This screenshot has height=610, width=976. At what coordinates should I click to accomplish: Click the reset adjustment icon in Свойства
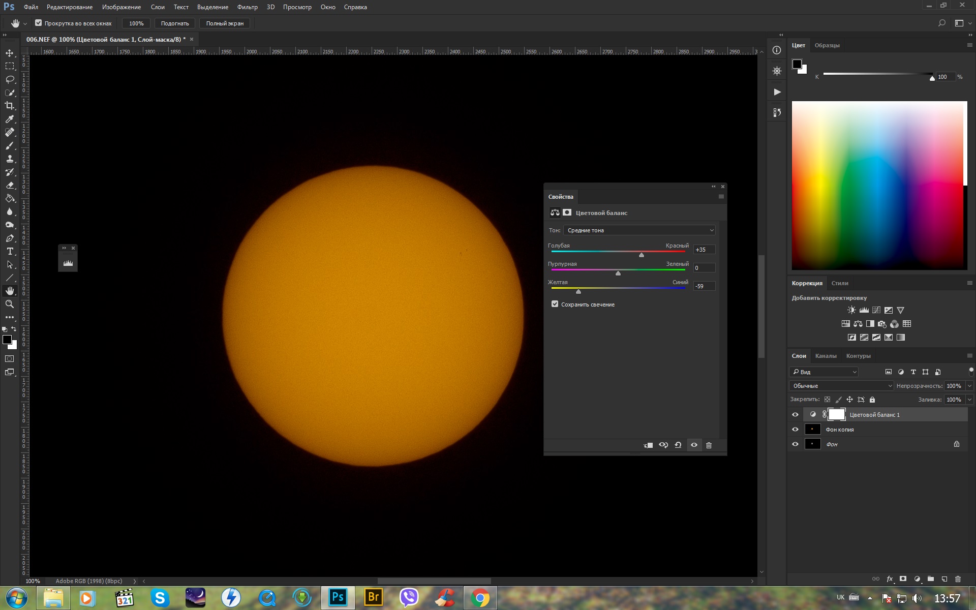pos(678,445)
